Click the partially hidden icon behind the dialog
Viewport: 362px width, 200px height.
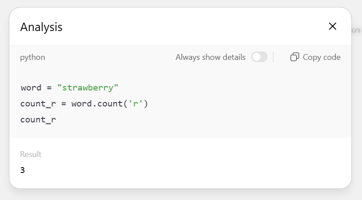(356, 31)
